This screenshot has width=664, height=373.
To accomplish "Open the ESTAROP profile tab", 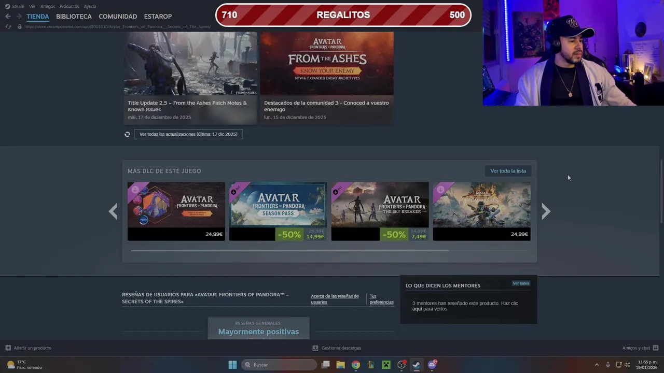I will 158,16.
